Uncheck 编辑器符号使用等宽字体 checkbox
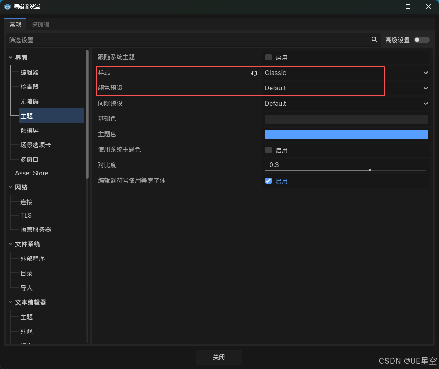 tap(268, 181)
